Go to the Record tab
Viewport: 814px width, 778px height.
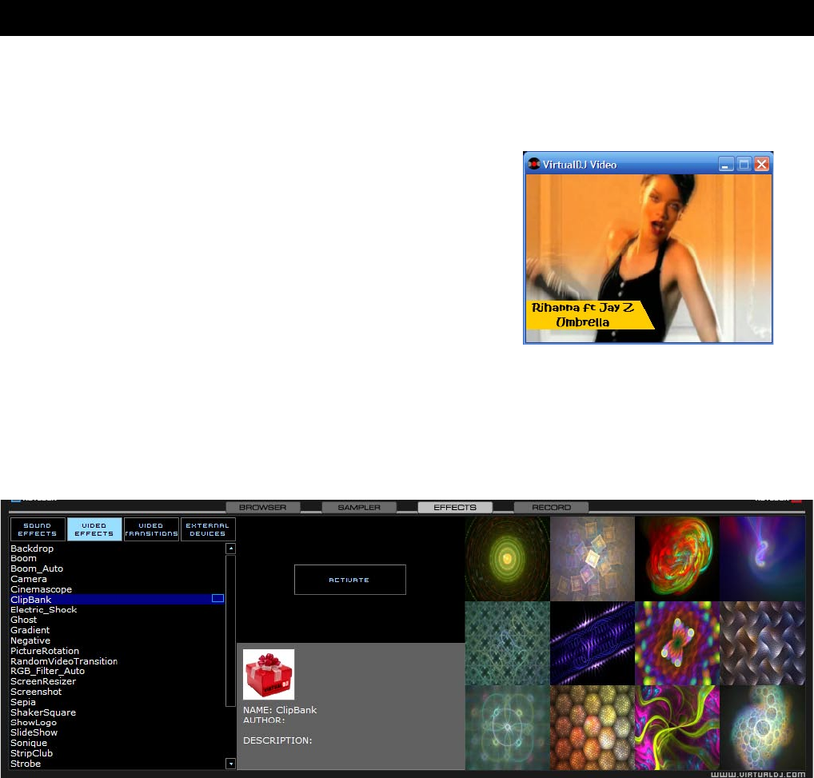point(551,507)
